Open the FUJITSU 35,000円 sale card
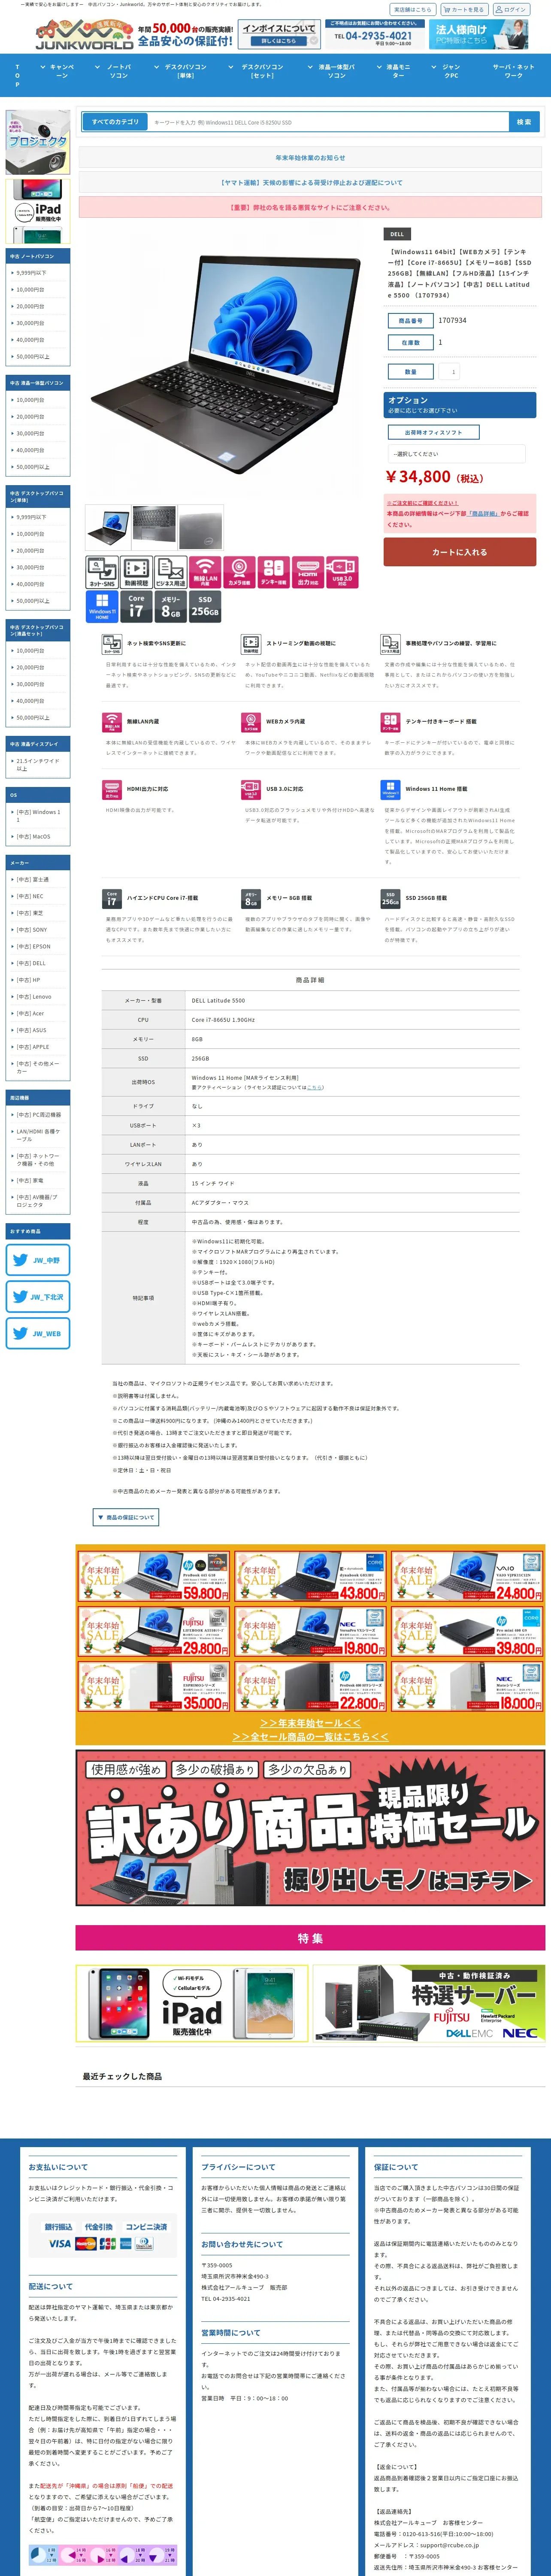The width and height of the screenshot is (551, 2576). click(154, 1686)
